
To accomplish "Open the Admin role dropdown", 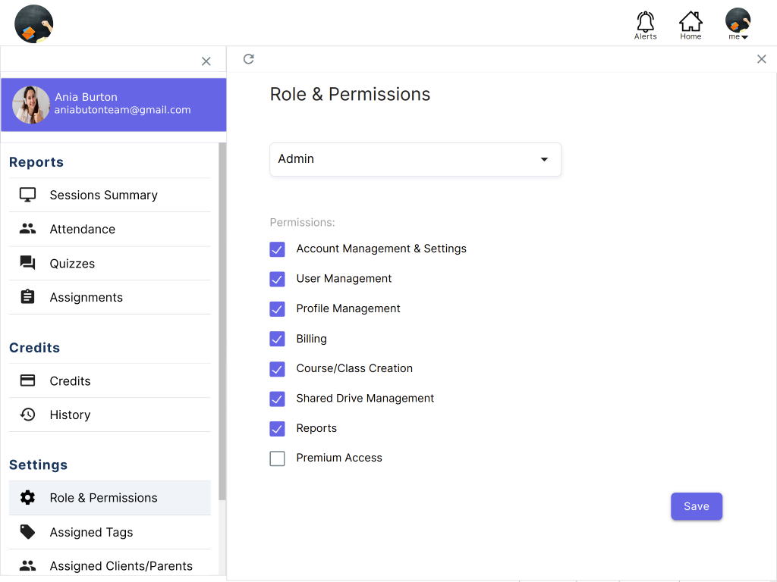I will [x=415, y=159].
